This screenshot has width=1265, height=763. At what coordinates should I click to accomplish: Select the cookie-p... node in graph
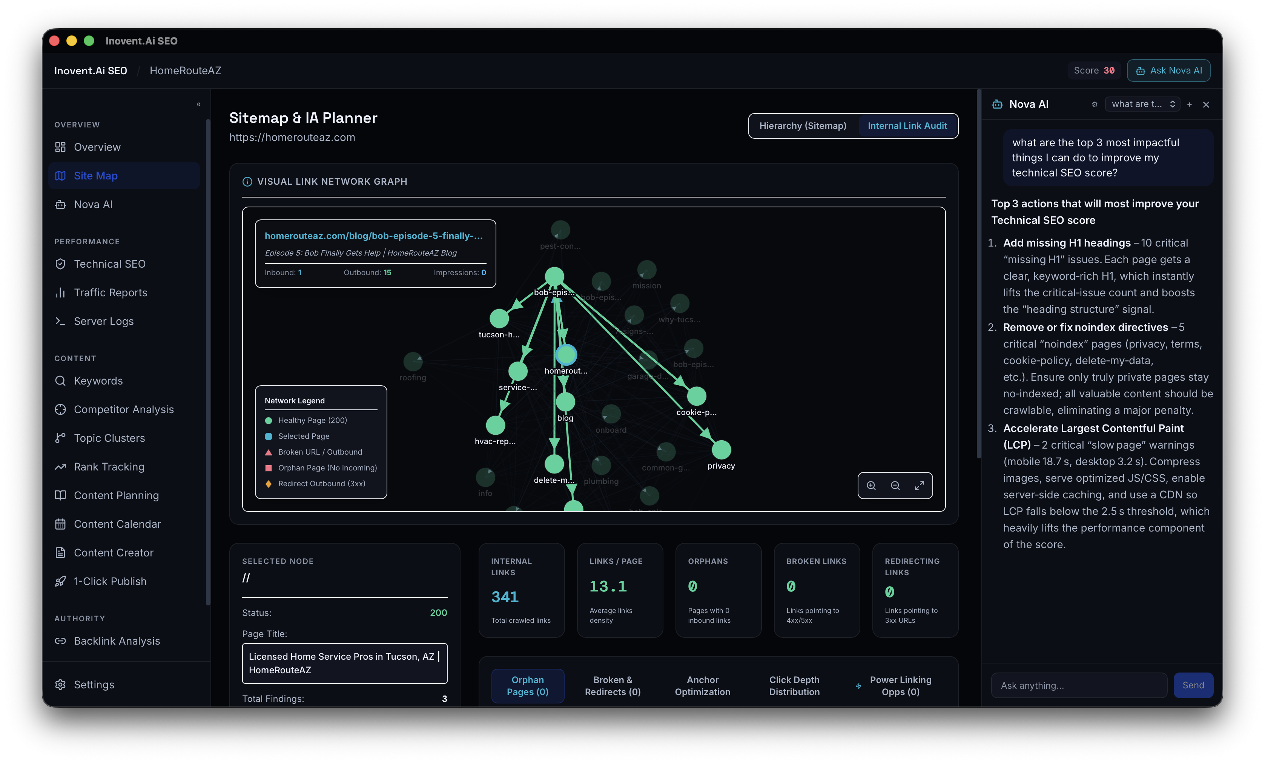point(697,396)
